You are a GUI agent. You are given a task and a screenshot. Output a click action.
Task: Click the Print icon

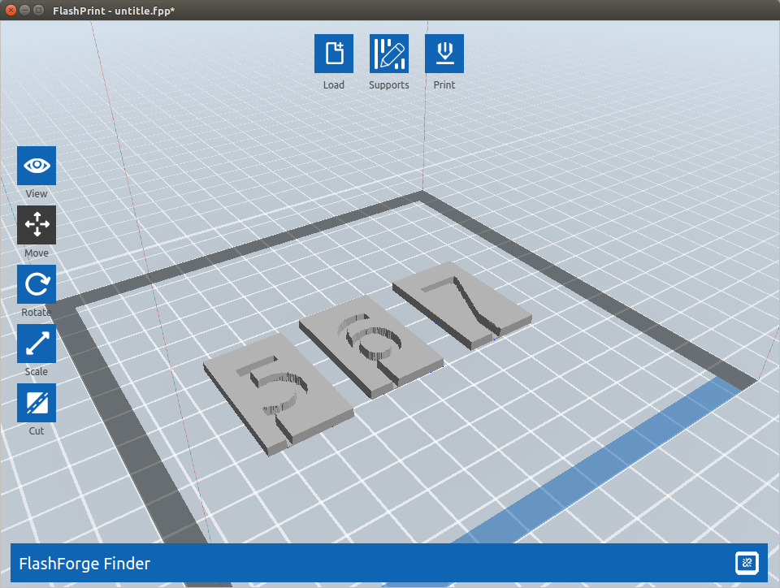[x=444, y=54]
